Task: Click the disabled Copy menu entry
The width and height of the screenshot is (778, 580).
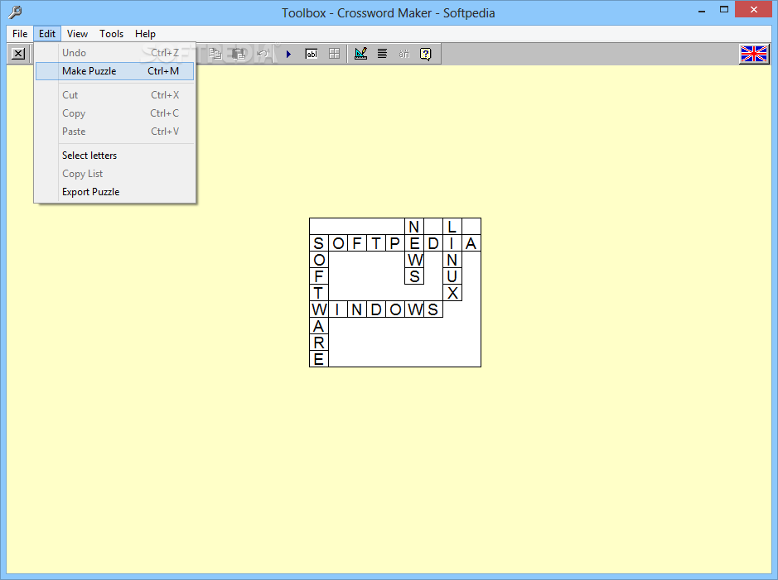Action: pos(114,113)
